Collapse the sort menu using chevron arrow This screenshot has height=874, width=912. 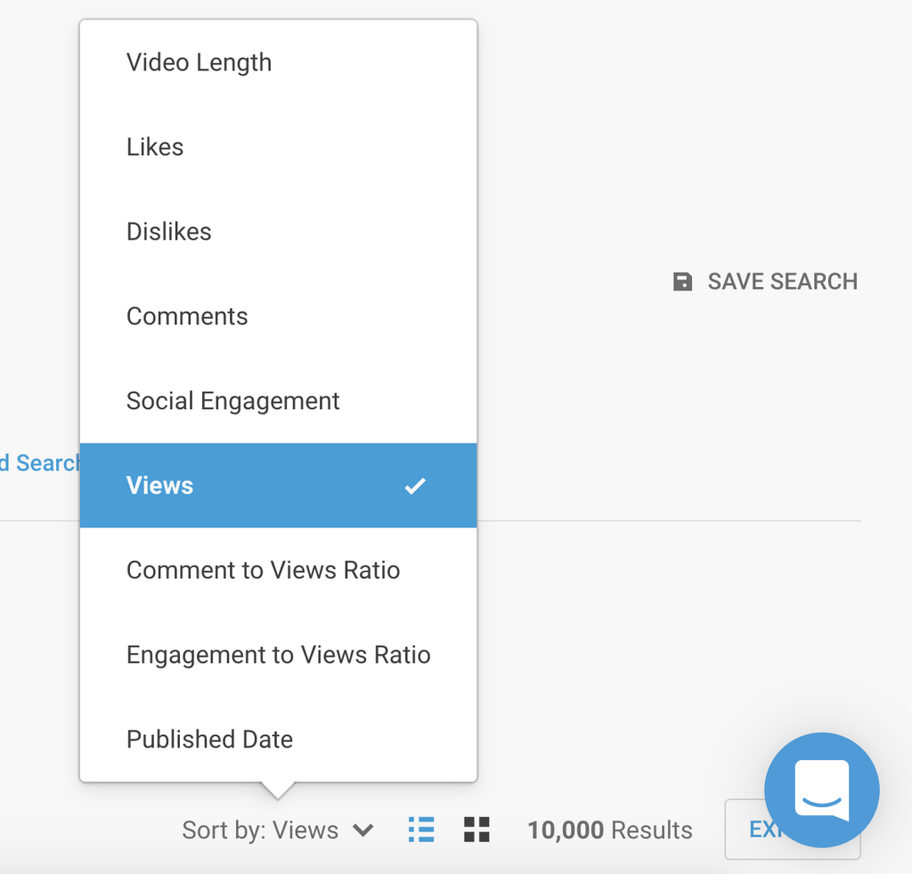pos(362,830)
